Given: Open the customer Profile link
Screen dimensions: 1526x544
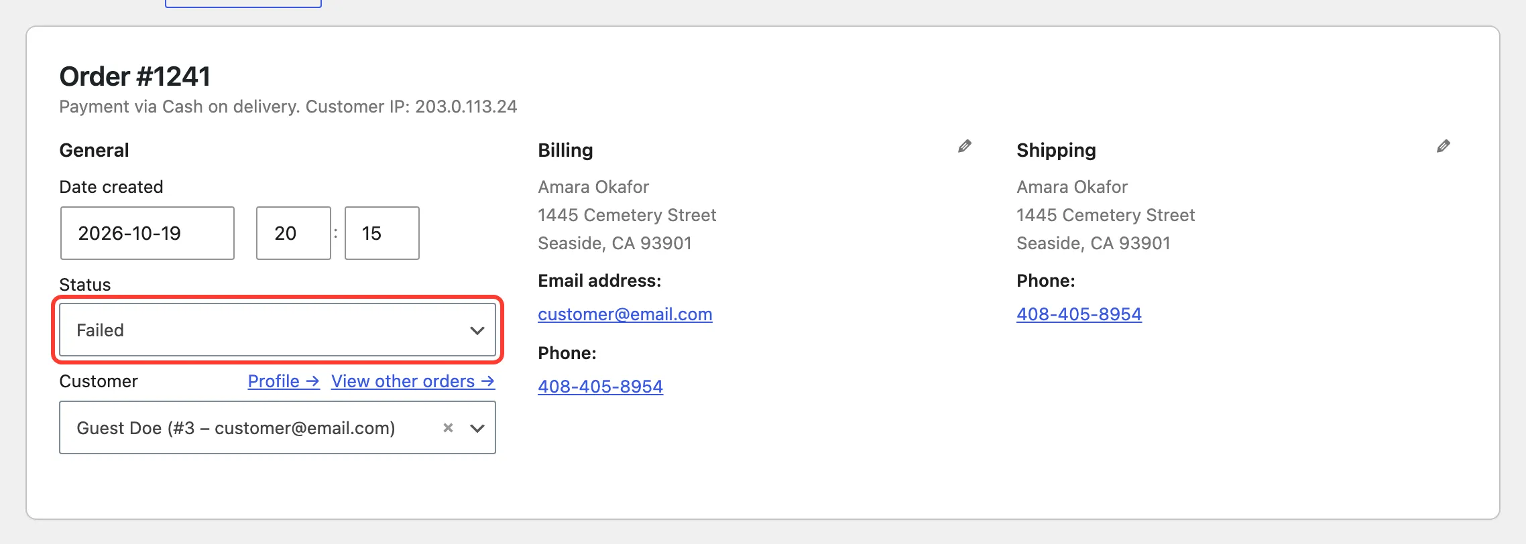Looking at the screenshot, I should click(284, 381).
